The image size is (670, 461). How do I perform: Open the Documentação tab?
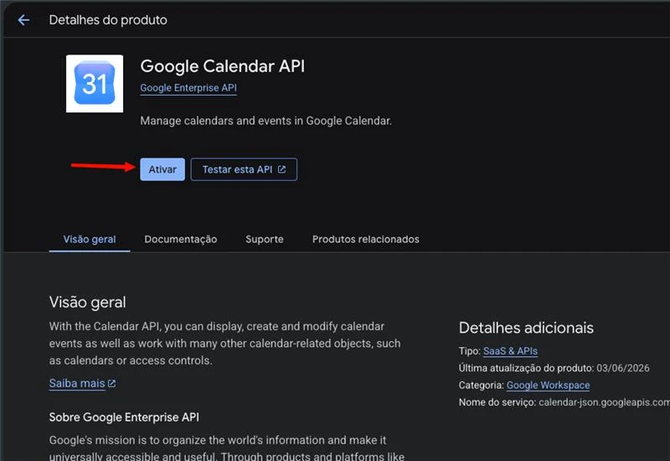pyautogui.click(x=180, y=239)
